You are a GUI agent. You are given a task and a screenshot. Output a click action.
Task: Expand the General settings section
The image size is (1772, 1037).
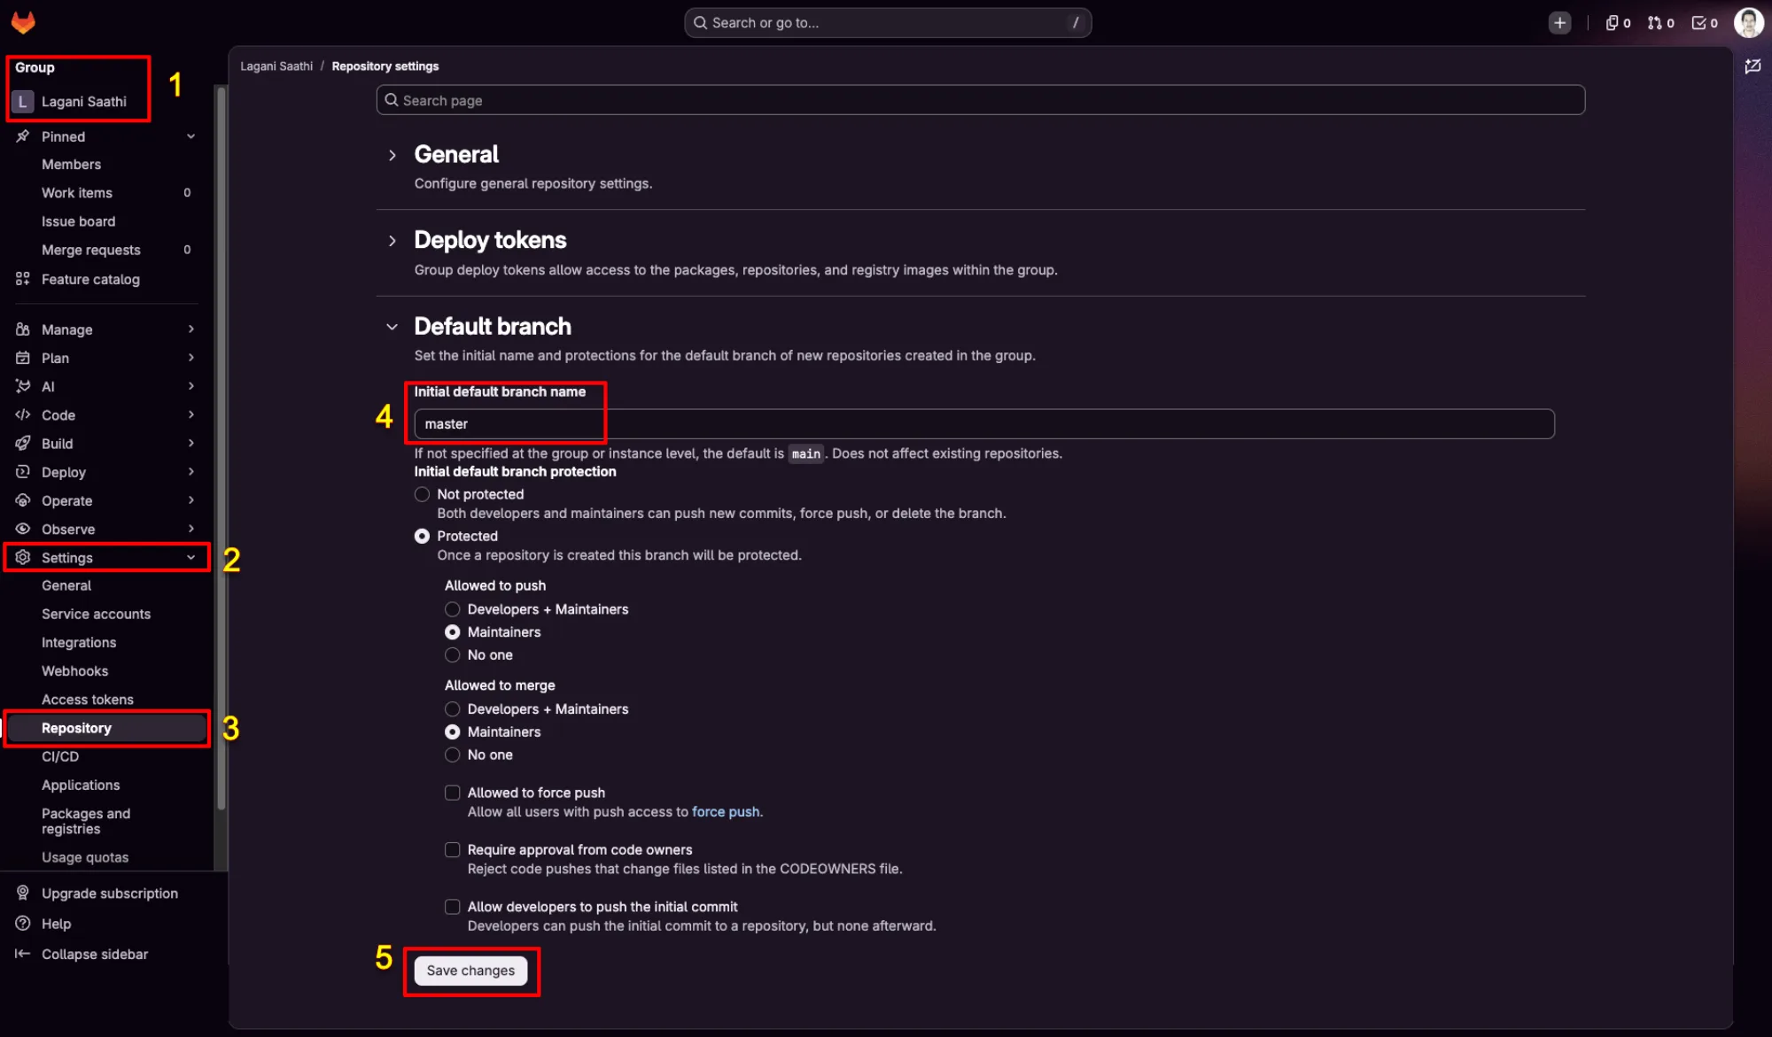click(392, 155)
